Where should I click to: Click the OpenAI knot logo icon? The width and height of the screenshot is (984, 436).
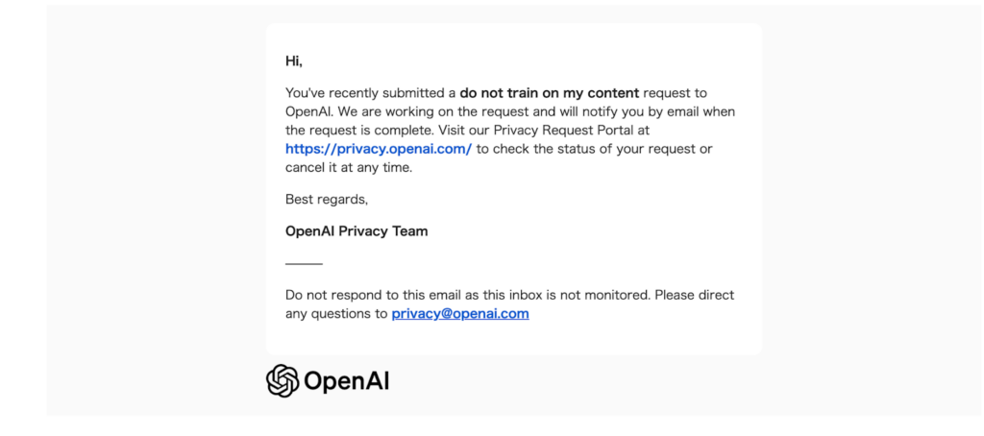tap(283, 381)
